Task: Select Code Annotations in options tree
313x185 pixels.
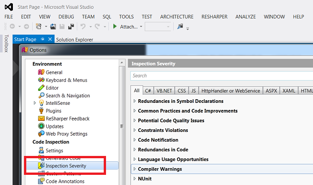Action: (65, 181)
